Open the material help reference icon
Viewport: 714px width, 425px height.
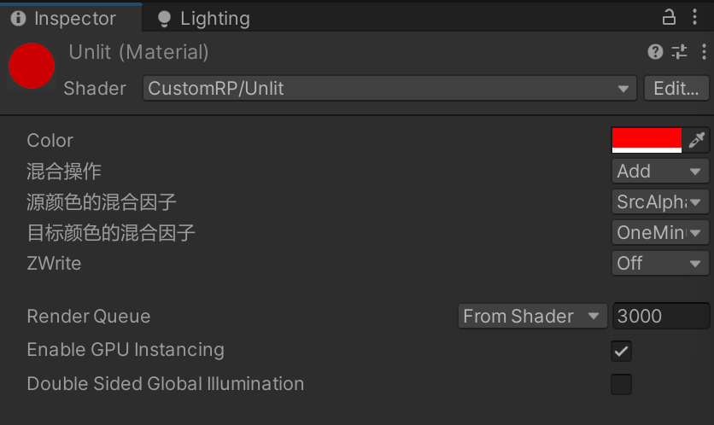click(x=655, y=52)
